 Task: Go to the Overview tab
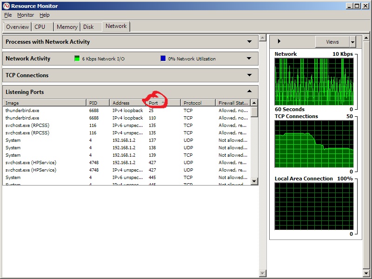click(x=17, y=27)
